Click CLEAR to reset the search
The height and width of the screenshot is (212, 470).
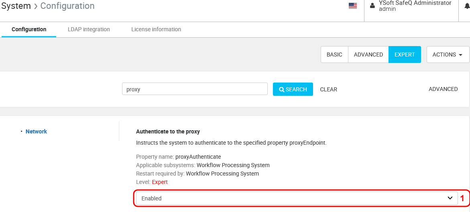(x=328, y=89)
